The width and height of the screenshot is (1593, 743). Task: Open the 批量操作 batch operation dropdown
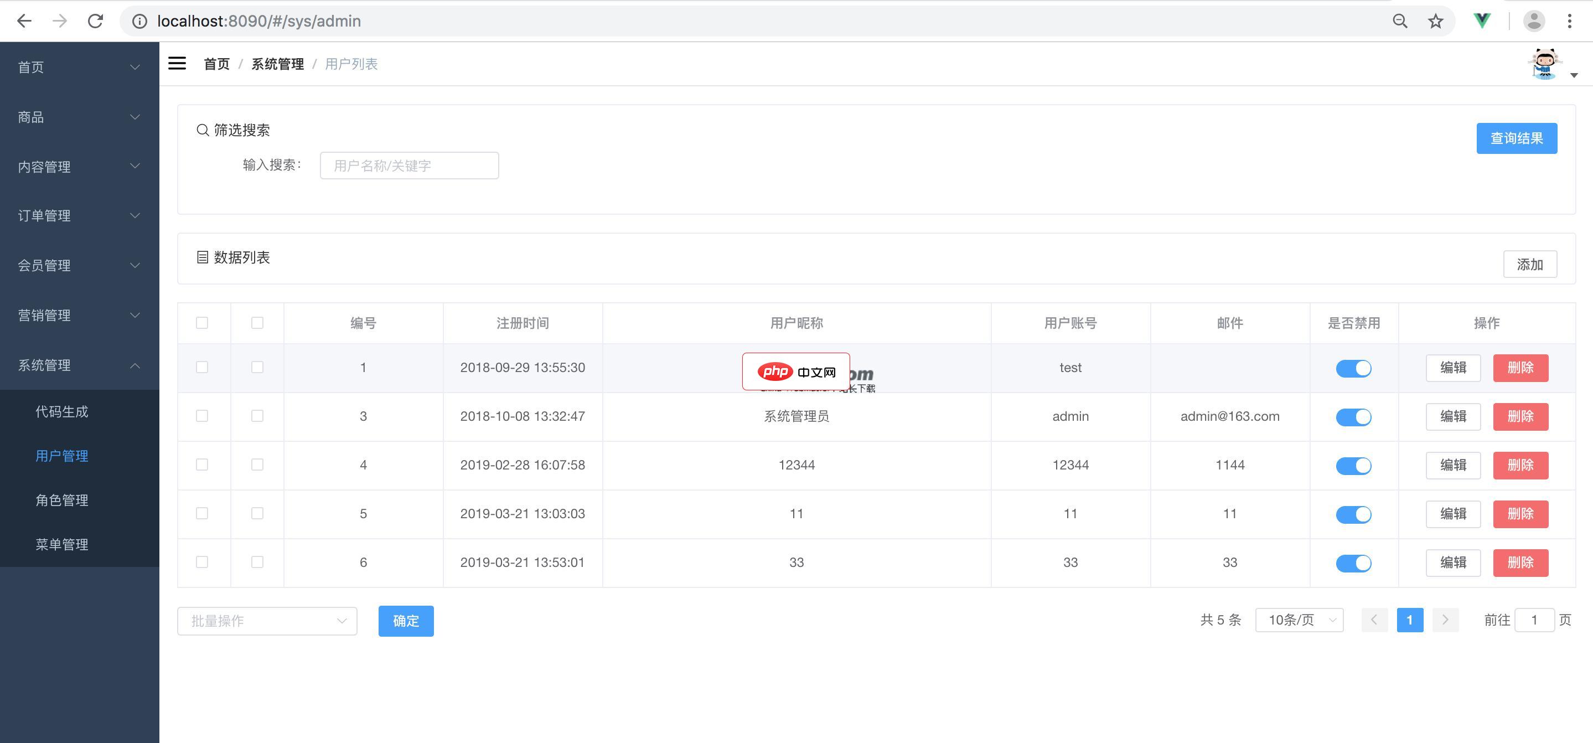(x=267, y=621)
